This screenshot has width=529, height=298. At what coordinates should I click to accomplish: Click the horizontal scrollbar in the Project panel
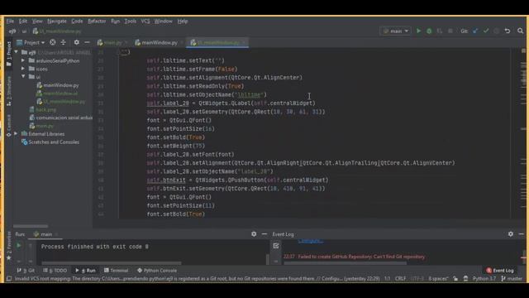pos(31,226)
